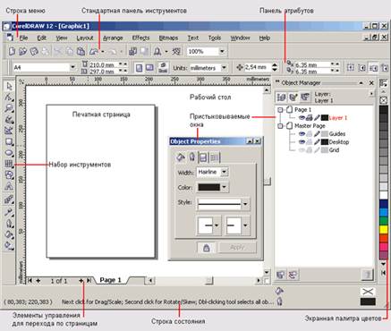Go to the first page button
This screenshot has width=391, height=331.
[x=30, y=280]
